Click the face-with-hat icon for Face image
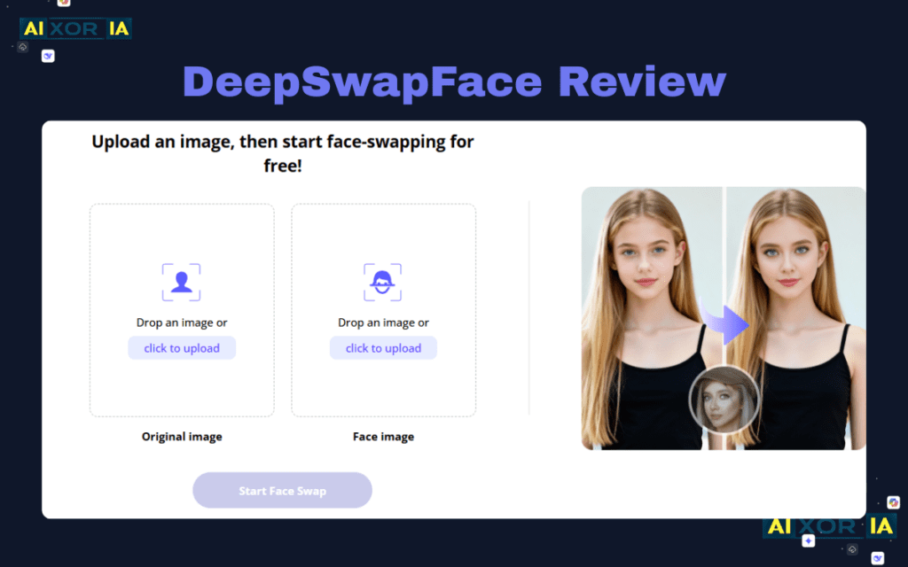This screenshot has width=908, height=567. 383,283
